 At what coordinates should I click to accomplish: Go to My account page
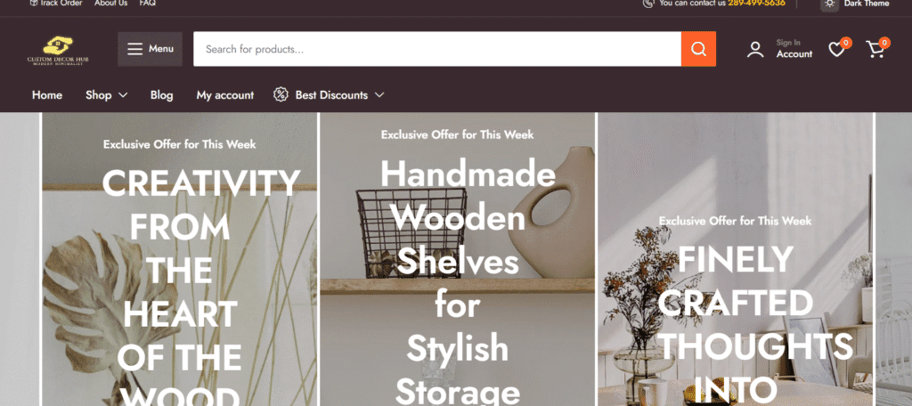225,94
